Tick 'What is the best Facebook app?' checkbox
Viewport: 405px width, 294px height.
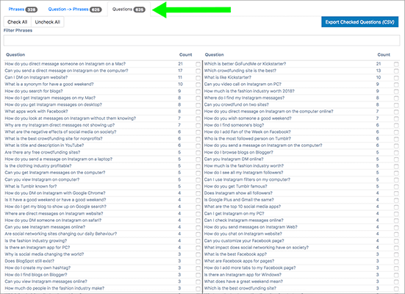click(x=396, y=255)
